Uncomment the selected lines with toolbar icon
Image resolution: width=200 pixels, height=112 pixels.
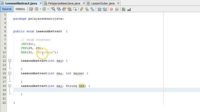click(129, 9)
